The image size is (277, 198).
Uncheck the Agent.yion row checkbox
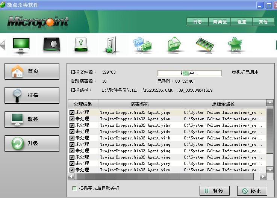(72, 119)
